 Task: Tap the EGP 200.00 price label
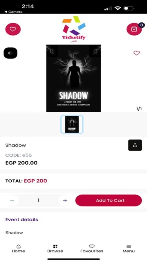click(21, 163)
